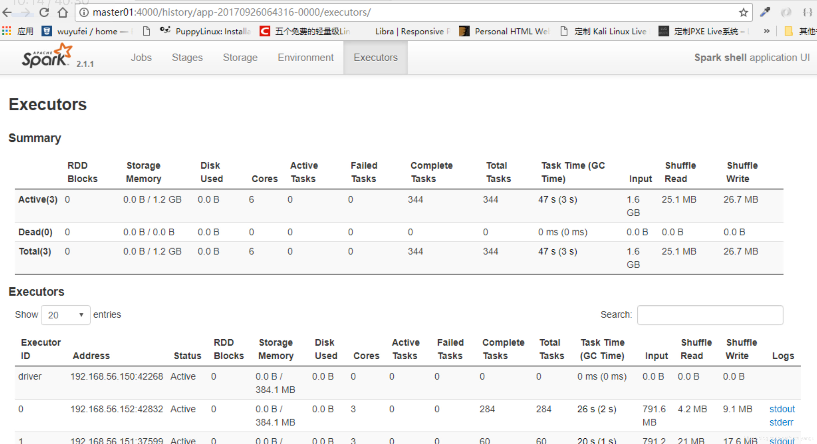The image size is (817, 444).
Task: Open the PXE Live bookmark
Action: pos(704,31)
